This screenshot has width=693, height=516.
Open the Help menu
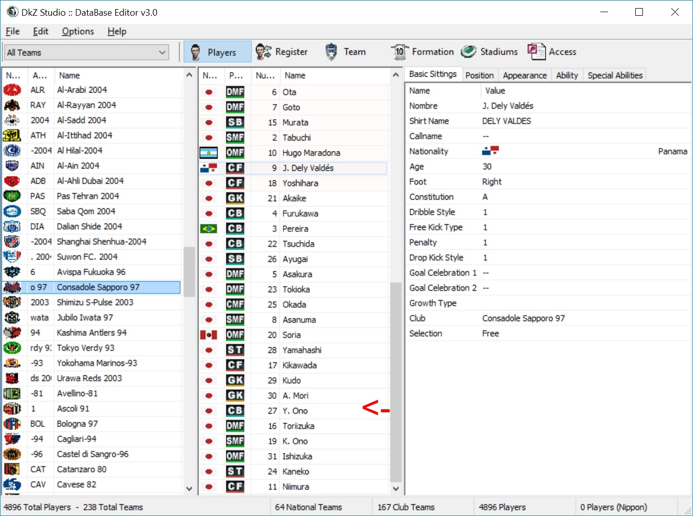click(x=117, y=31)
